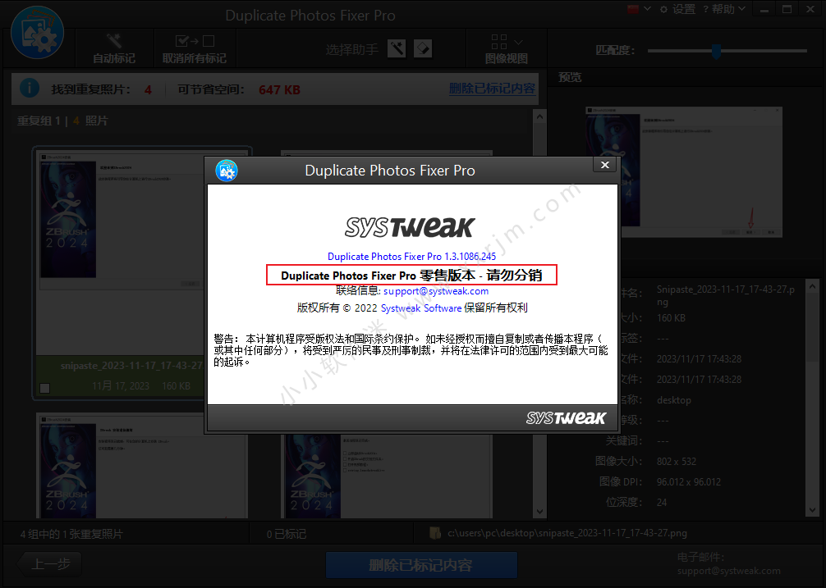Screen dimensions: 826x588
Task: Click the up arrow of the details panel scrollbar
Action: pos(812,287)
